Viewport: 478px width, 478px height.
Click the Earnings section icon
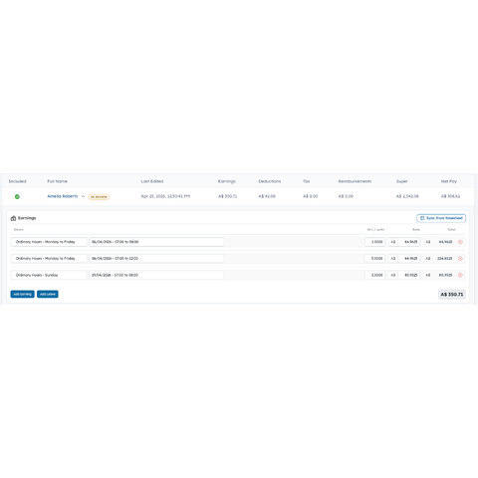pos(13,218)
